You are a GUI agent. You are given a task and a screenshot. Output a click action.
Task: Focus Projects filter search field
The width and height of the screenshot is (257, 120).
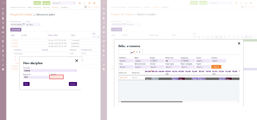point(203,67)
